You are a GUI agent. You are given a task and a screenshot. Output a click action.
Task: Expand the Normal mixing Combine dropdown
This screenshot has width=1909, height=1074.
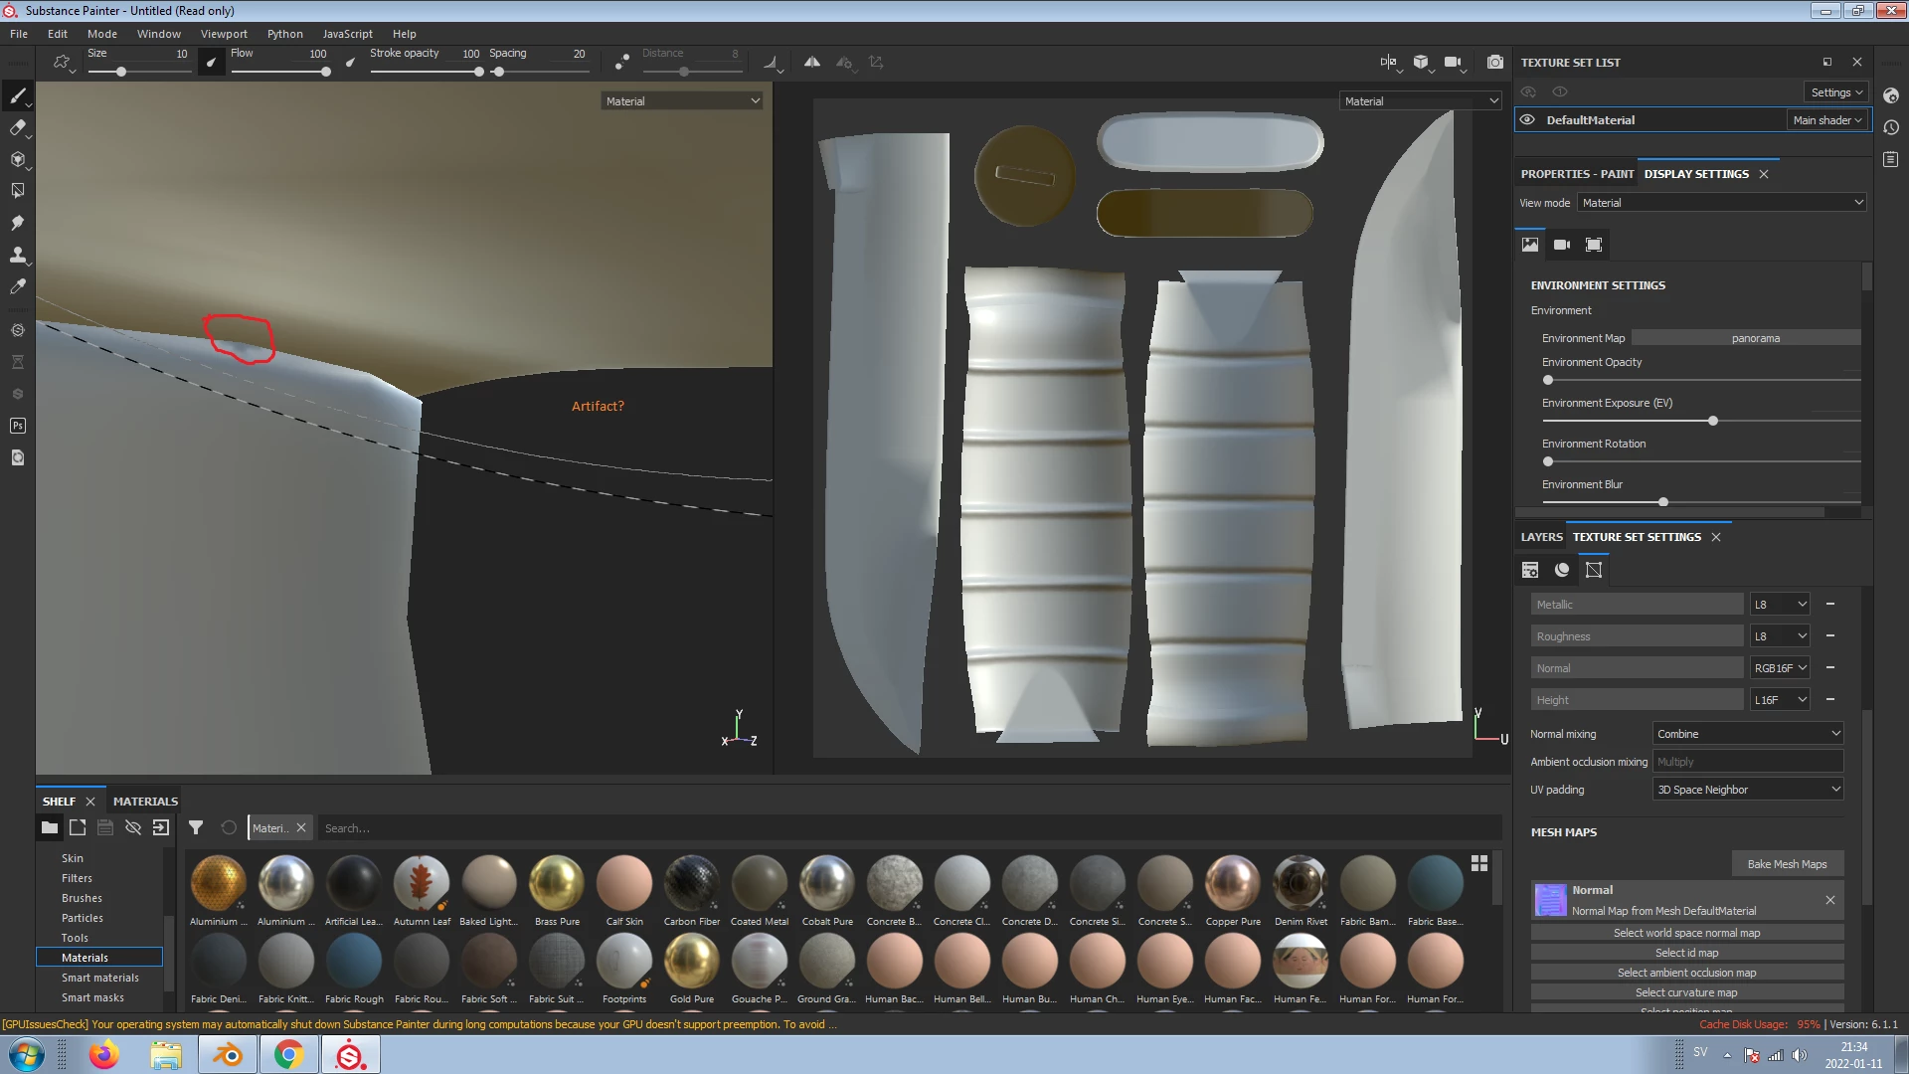1747,734
